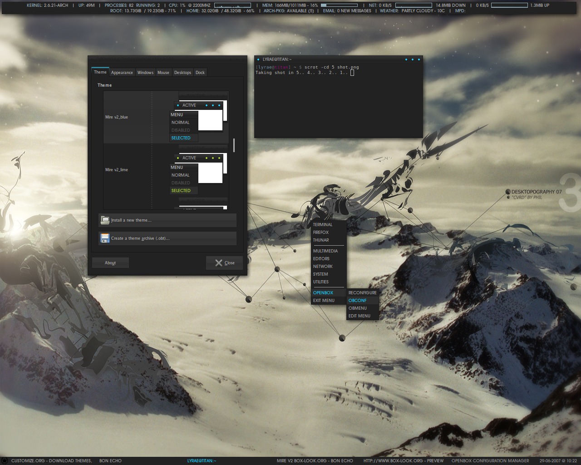Switch to lyrae@titan taskbar entry

tap(202, 460)
